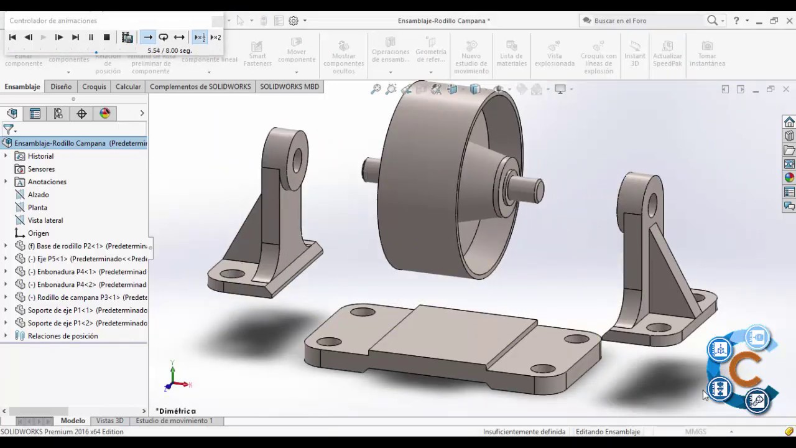This screenshot has width=796, height=448.
Task: Open Appearances color ball in task pane
Action: [789, 177]
